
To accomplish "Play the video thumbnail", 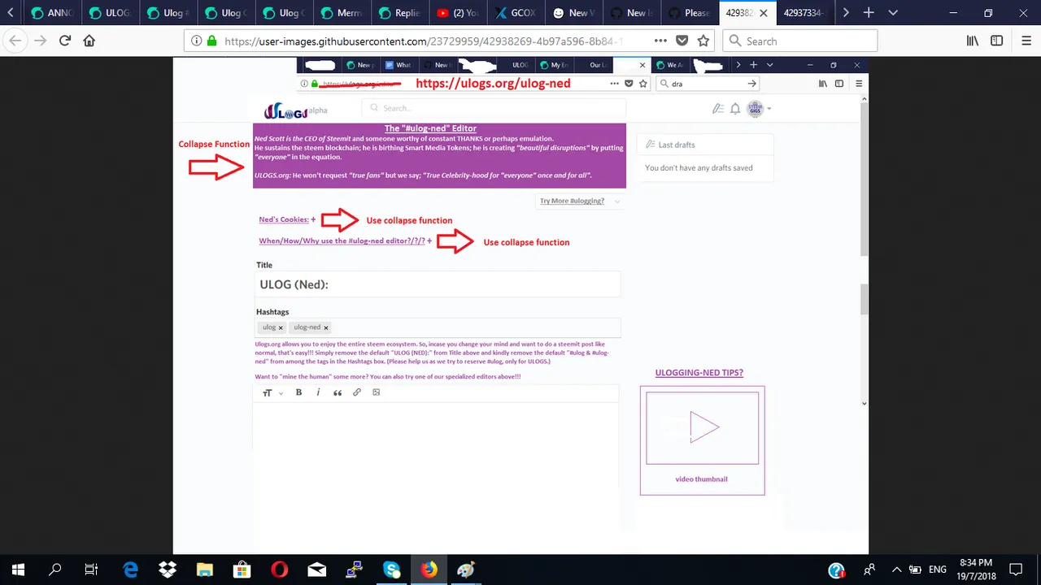I will point(703,427).
